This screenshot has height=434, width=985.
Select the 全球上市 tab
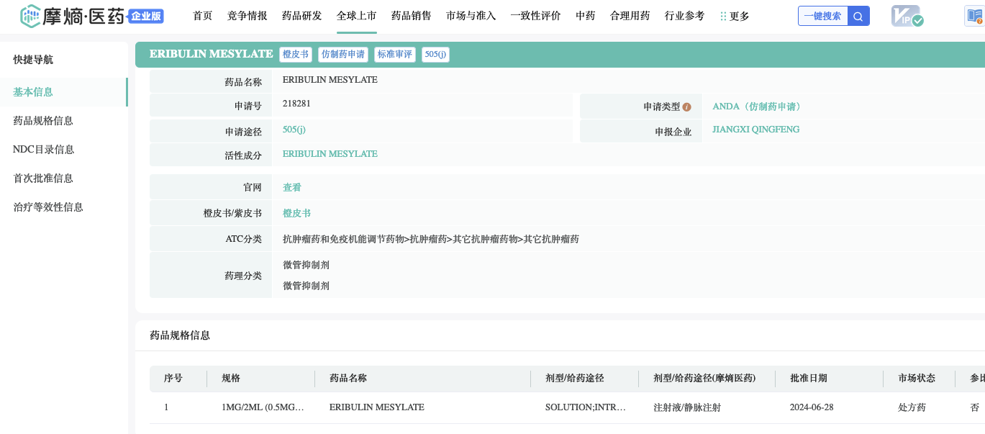click(x=357, y=16)
